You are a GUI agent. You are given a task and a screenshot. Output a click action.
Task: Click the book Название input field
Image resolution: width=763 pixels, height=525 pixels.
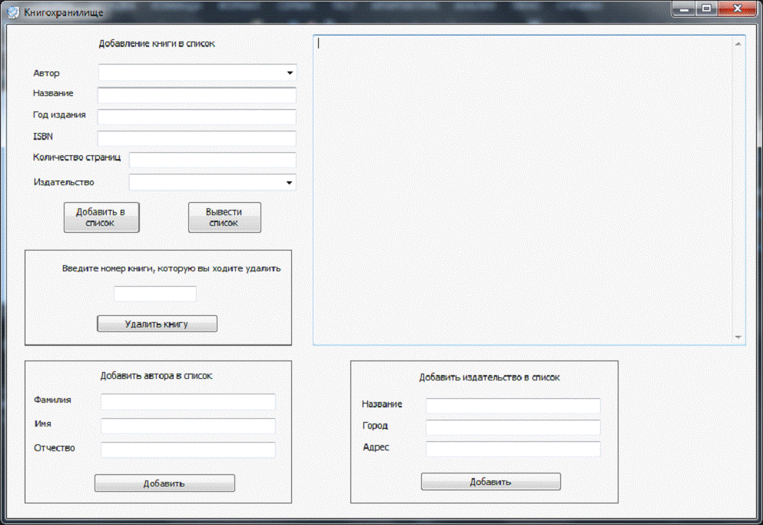coord(197,95)
